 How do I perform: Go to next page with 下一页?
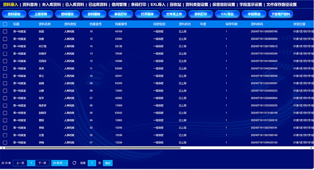tap(42, 163)
